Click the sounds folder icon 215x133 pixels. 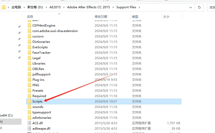29,107
